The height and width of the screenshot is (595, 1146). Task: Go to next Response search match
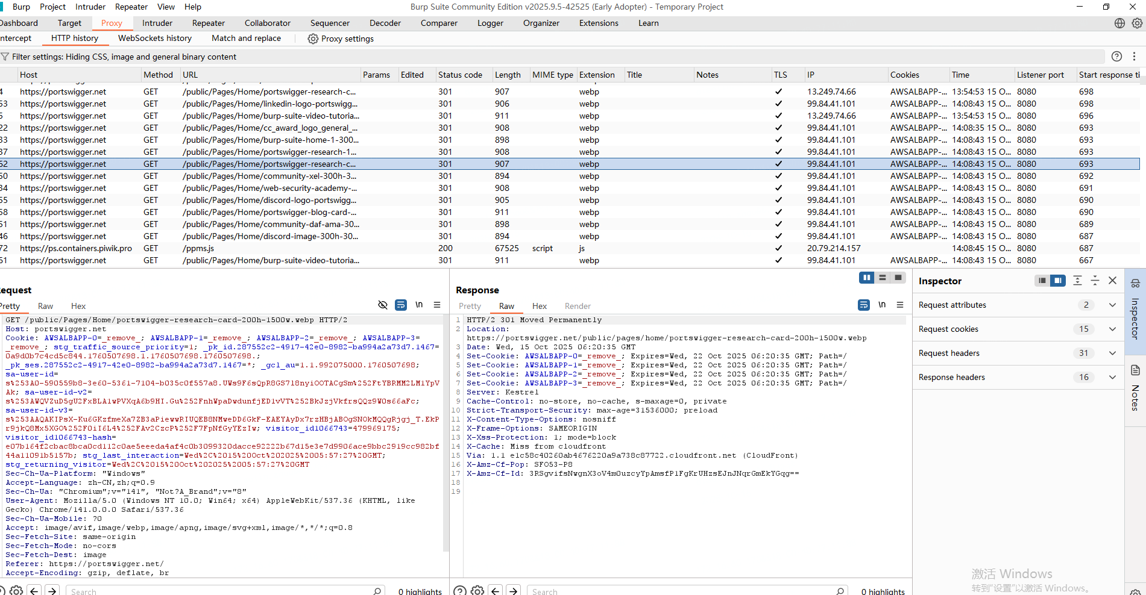click(x=514, y=591)
